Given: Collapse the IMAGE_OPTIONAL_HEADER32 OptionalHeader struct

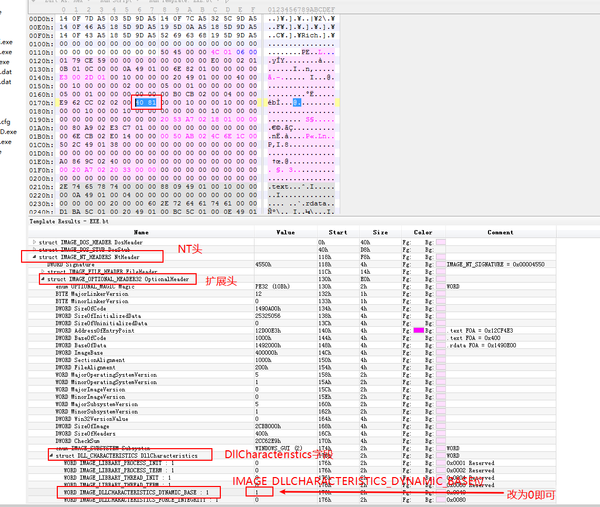Looking at the screenshot, I should coord(43,279).
